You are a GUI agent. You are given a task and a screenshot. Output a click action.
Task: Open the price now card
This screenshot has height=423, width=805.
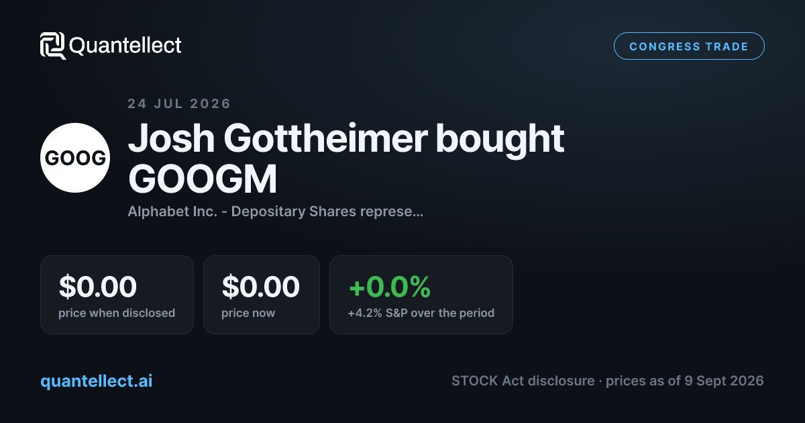click(261, 294)
